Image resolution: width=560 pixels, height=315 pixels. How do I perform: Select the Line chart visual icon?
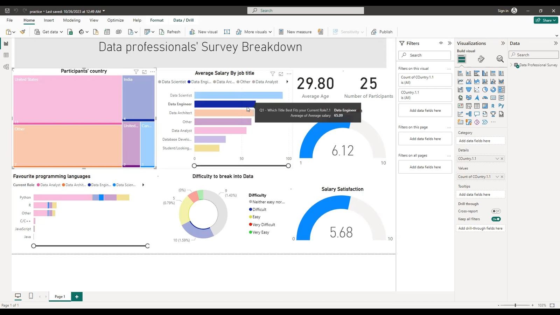click(460, 82)
